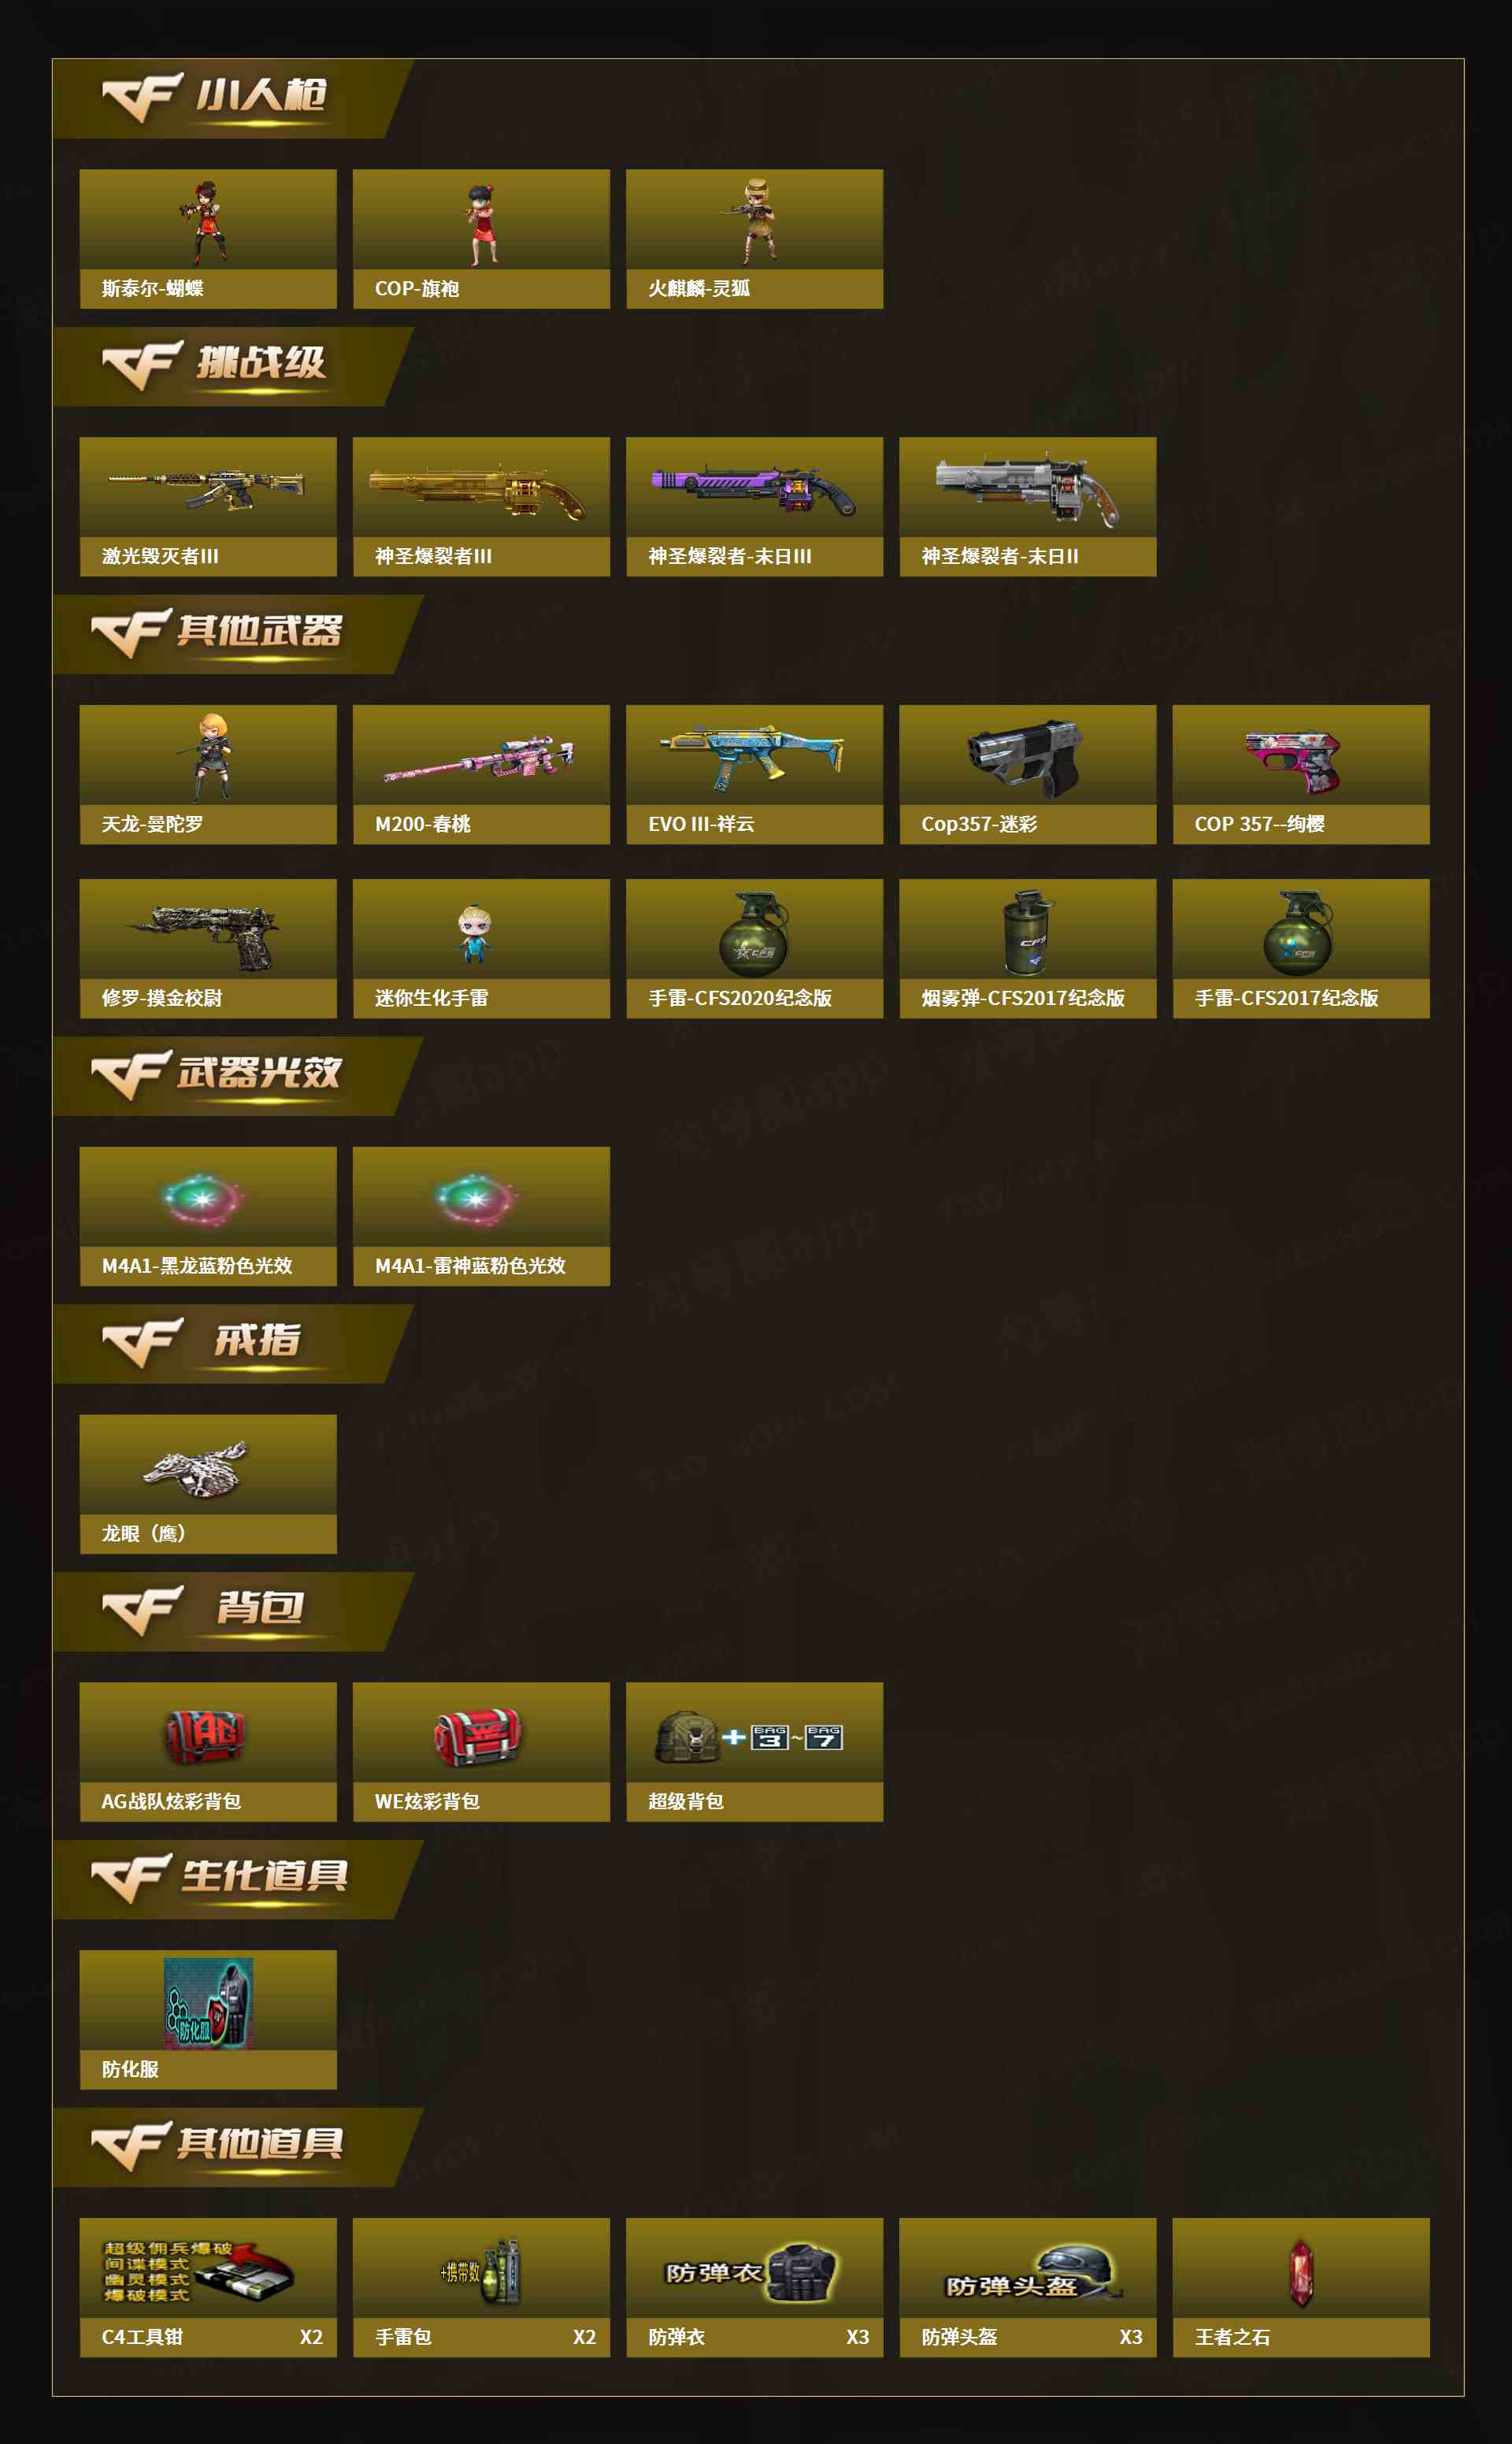Viewport: 1512px width, 2444px height.
Task: Click the pink M200-春桃 sniper rifle
Action: 481,775
